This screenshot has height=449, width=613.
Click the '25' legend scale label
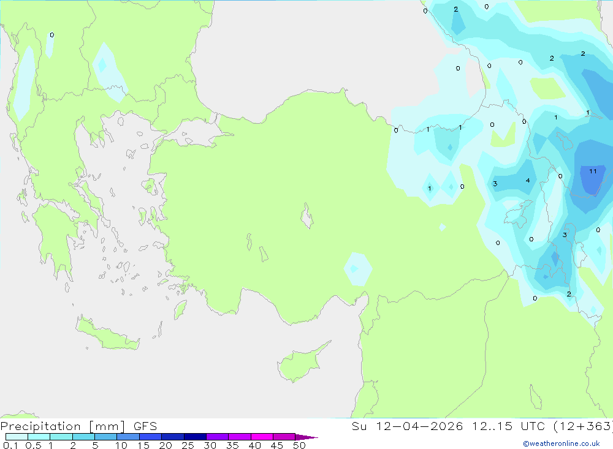pos(188,445)
